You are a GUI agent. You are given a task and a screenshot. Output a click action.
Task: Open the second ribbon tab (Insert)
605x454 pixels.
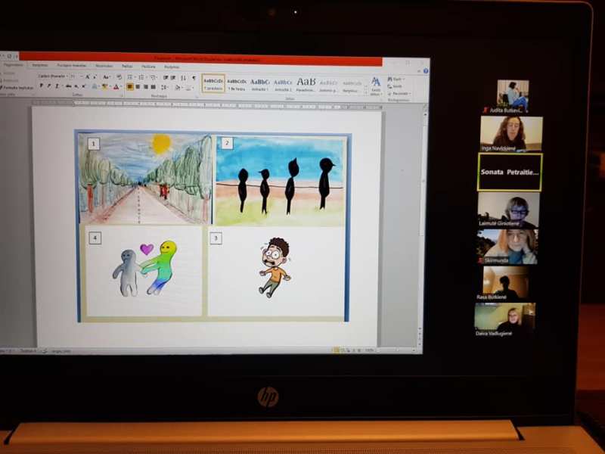tap(40, 65)
